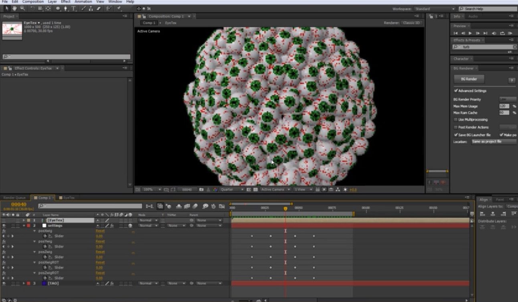Switch to the Paint panel tab
The height and width of the screenshot is (302, 518).
click(x=500, y=199)
